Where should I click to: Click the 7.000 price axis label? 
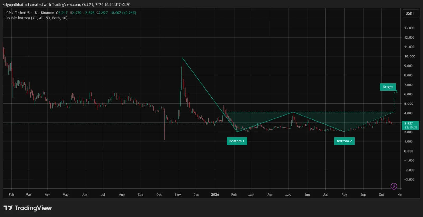coord(408,85)
